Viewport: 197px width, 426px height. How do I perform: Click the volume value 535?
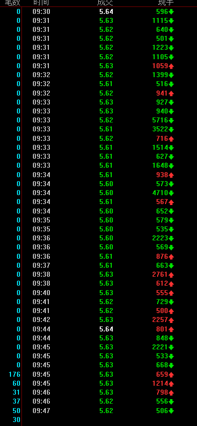(x=162, y=229)
